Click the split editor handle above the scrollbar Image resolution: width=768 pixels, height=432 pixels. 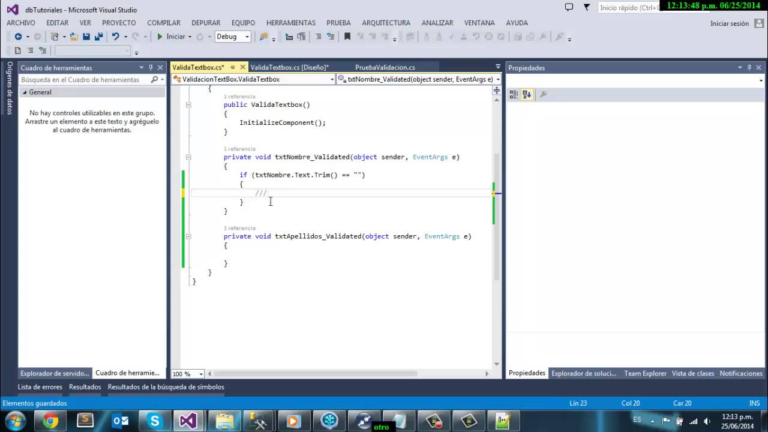[x=497, y=91]
